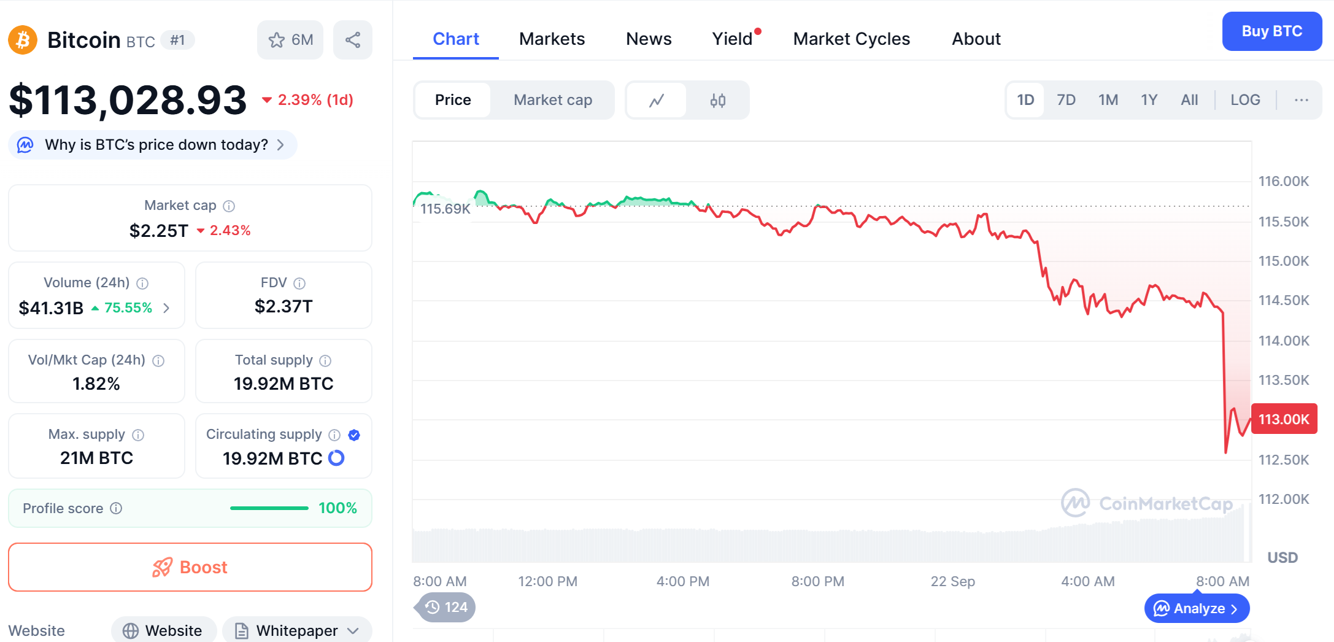Expand the Whitepaper dropdown
The image size is (1334, 642).
pos(353,631)
